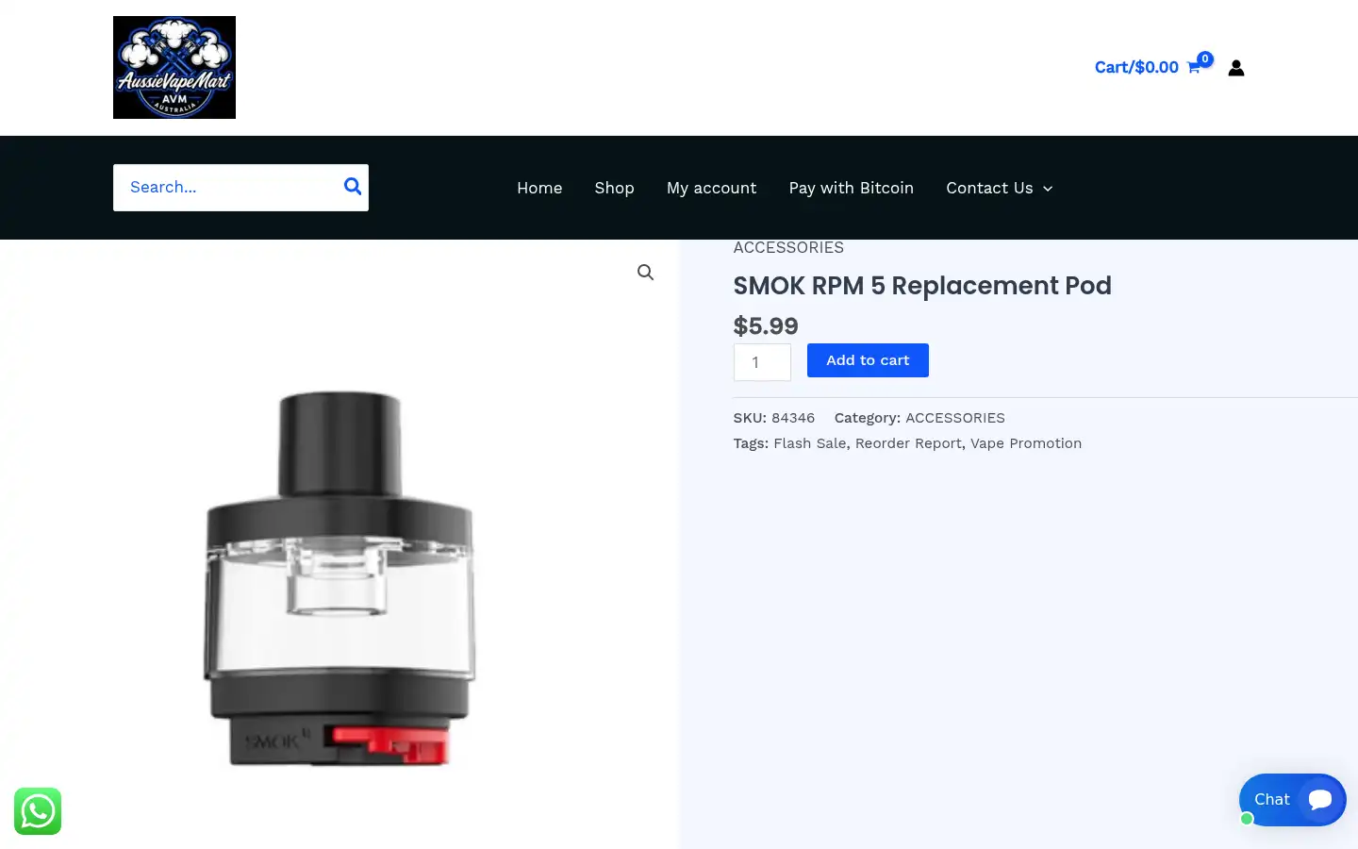Click the SMOK RPM 5 Replacement Pod title
1358x849 pixels.
pos(922,286)
